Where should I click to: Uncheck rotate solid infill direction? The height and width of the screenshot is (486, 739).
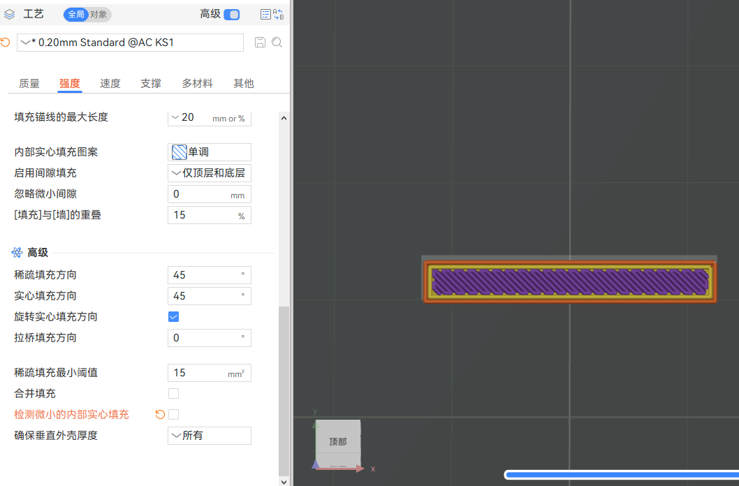point(173,317)
